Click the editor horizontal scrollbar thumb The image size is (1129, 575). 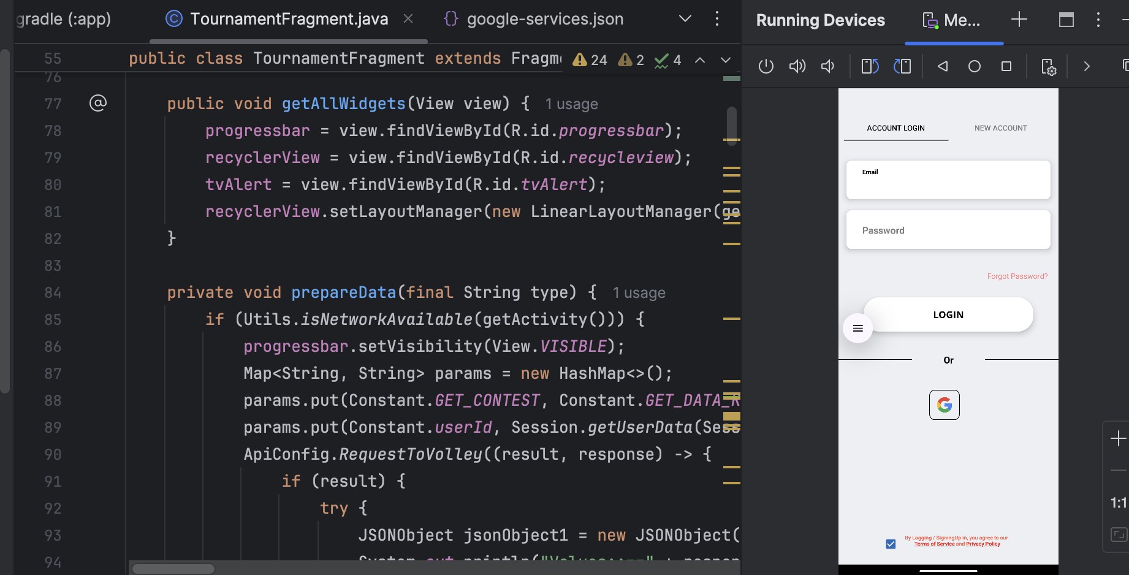click(x=173, y=569)
